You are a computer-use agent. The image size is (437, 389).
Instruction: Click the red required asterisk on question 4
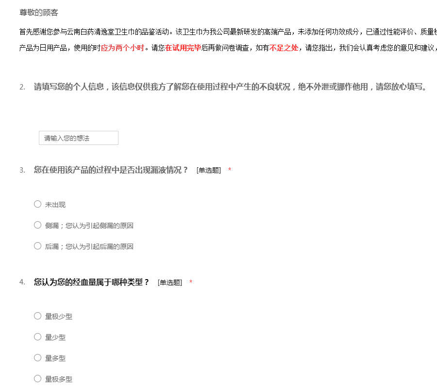191,282
